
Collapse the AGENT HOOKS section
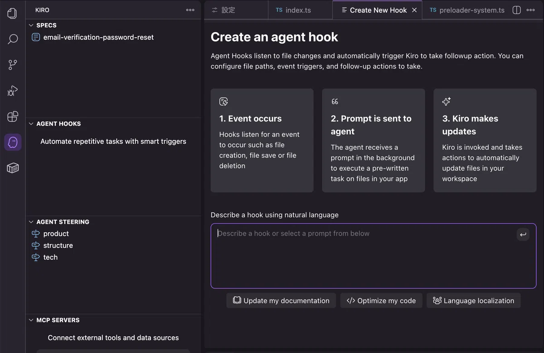pos(31,123)
